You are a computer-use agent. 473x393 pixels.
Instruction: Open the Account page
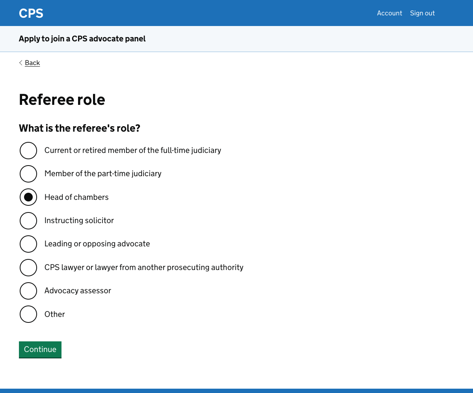point(389,13)
